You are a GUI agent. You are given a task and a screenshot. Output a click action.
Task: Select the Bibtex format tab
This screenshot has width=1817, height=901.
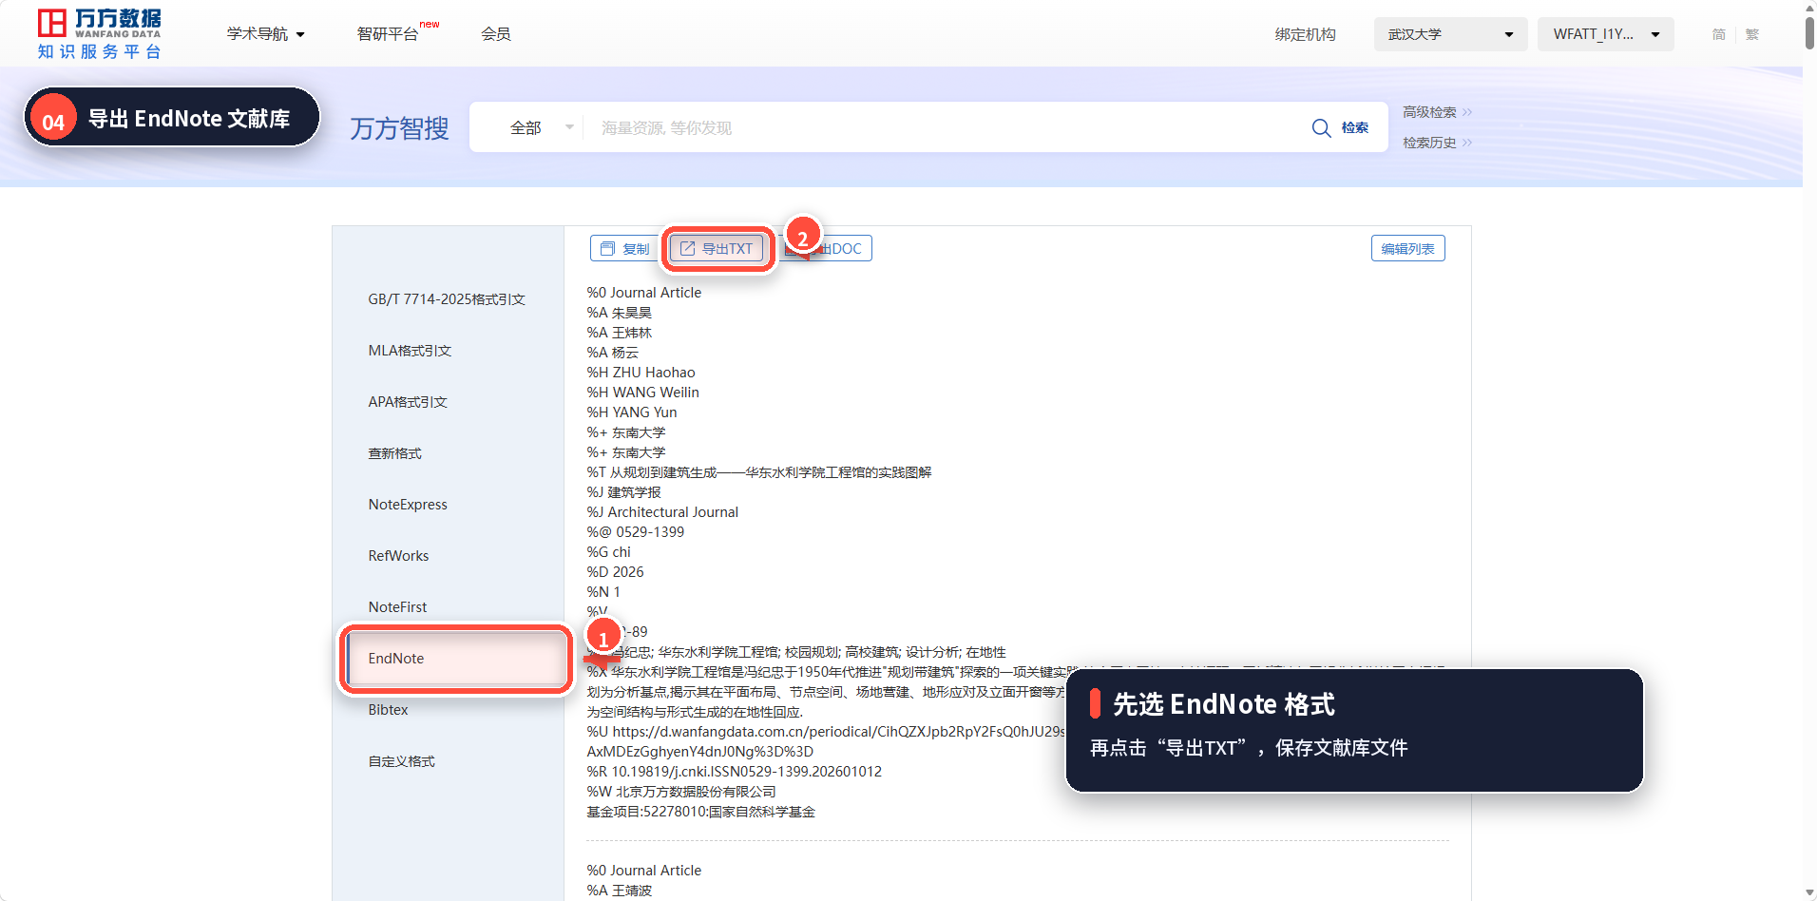(x=388, y=710)
